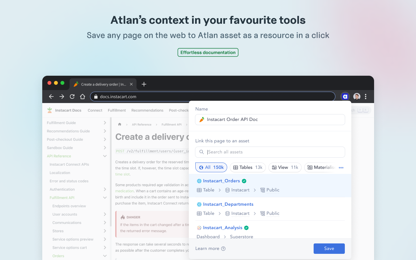Click the Instacart_Orders verified badge
Screen dimensions: 416x260
pyautogui.click(x=244, y=181)
